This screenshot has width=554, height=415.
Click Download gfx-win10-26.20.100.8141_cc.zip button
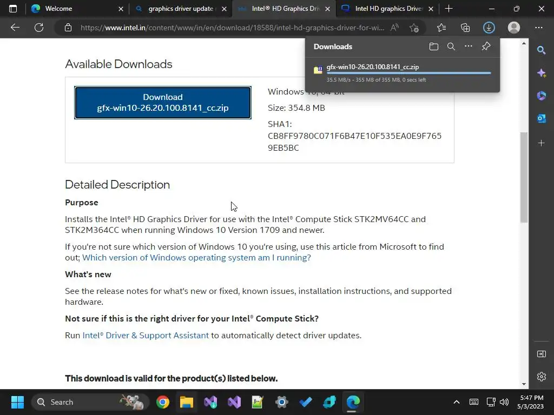(163, 102)
